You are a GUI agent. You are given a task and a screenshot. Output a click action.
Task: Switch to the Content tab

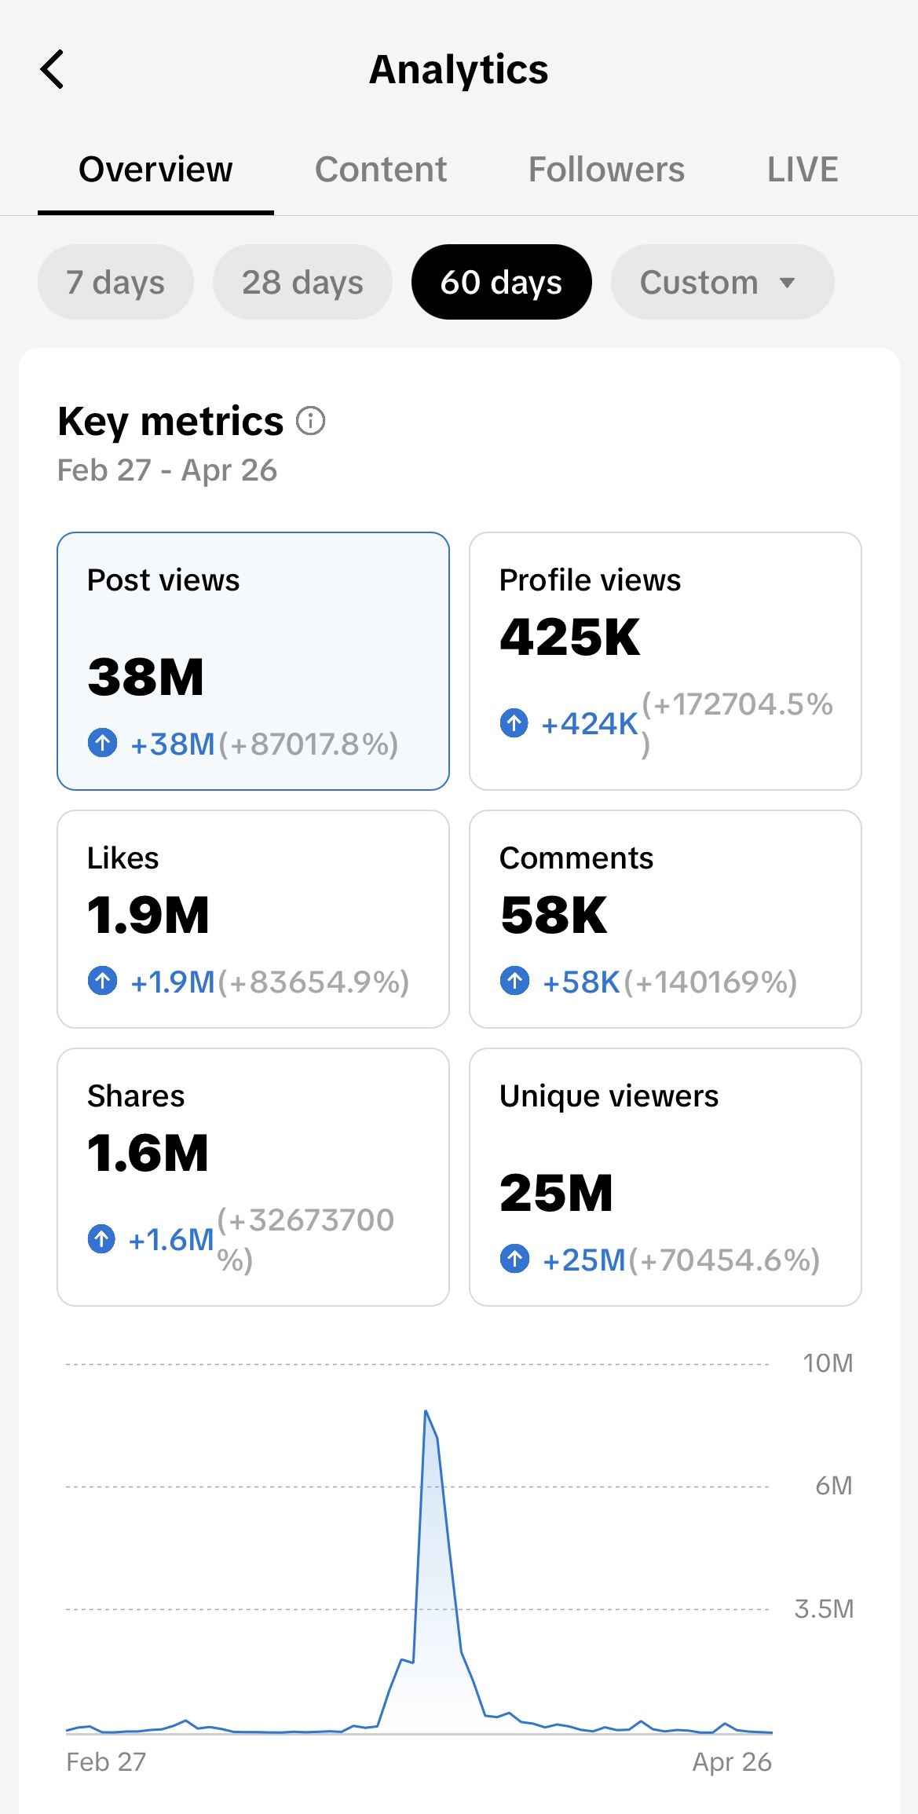tap(381, 170)
